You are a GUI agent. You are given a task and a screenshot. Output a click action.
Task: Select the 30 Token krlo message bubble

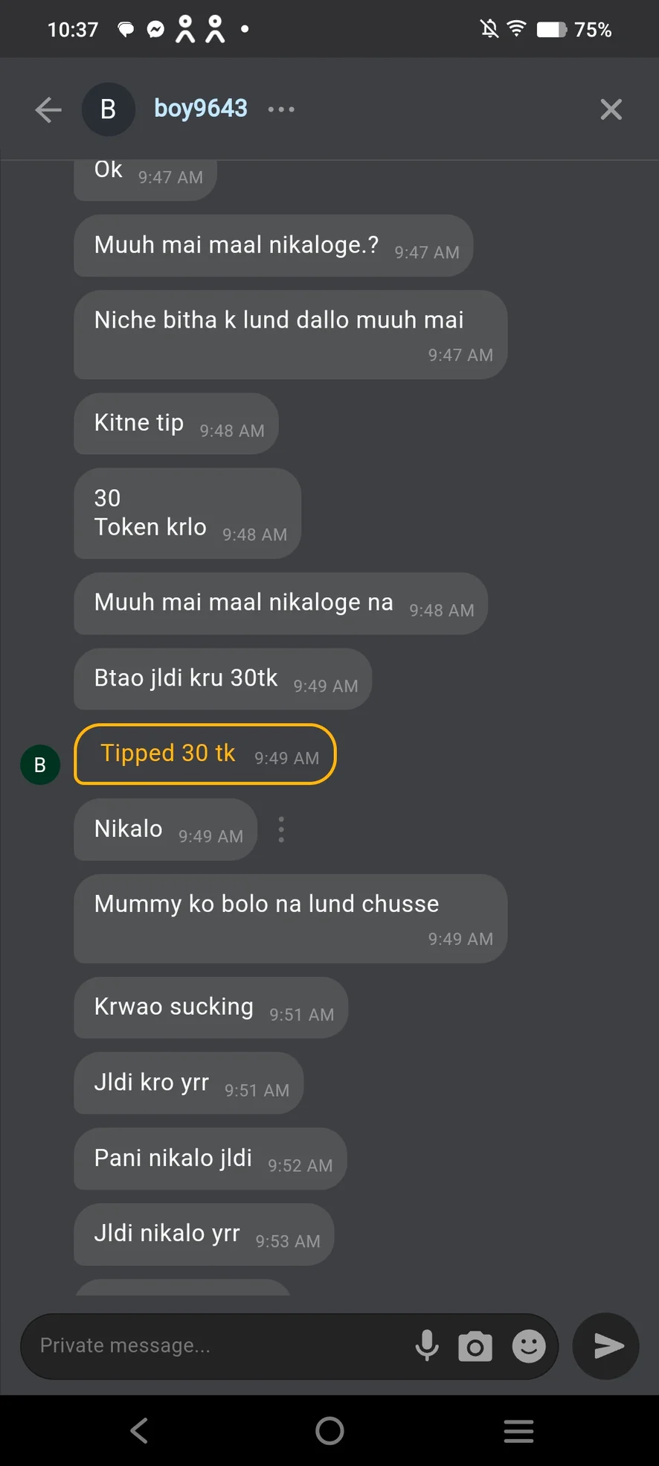(x=187, y=513)
